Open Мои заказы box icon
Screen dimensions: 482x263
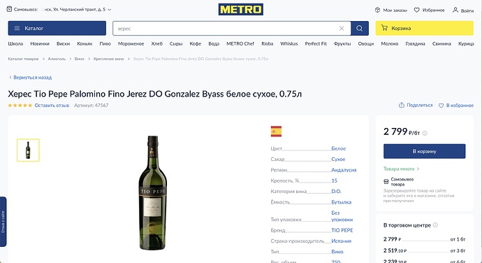pos(377,10)
